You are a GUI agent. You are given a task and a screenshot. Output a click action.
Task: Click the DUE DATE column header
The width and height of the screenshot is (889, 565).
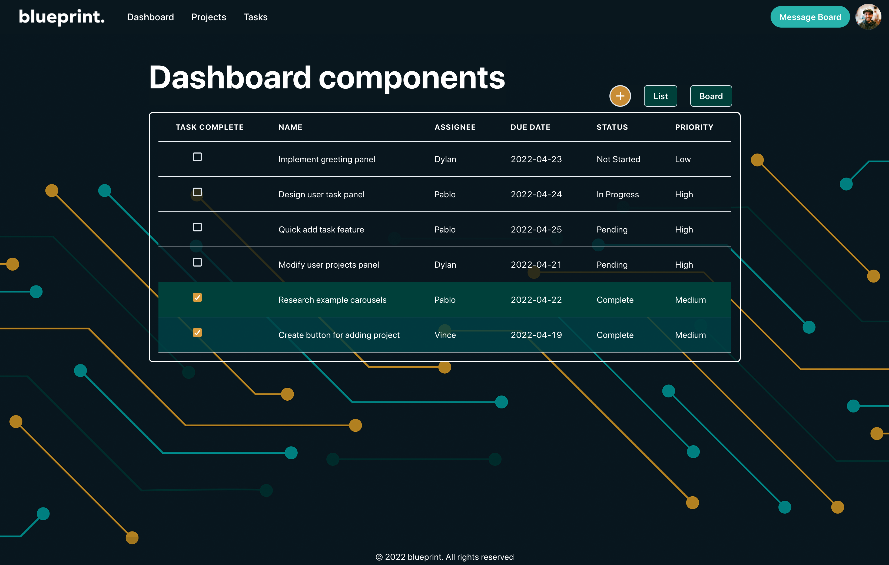point(530,127)
